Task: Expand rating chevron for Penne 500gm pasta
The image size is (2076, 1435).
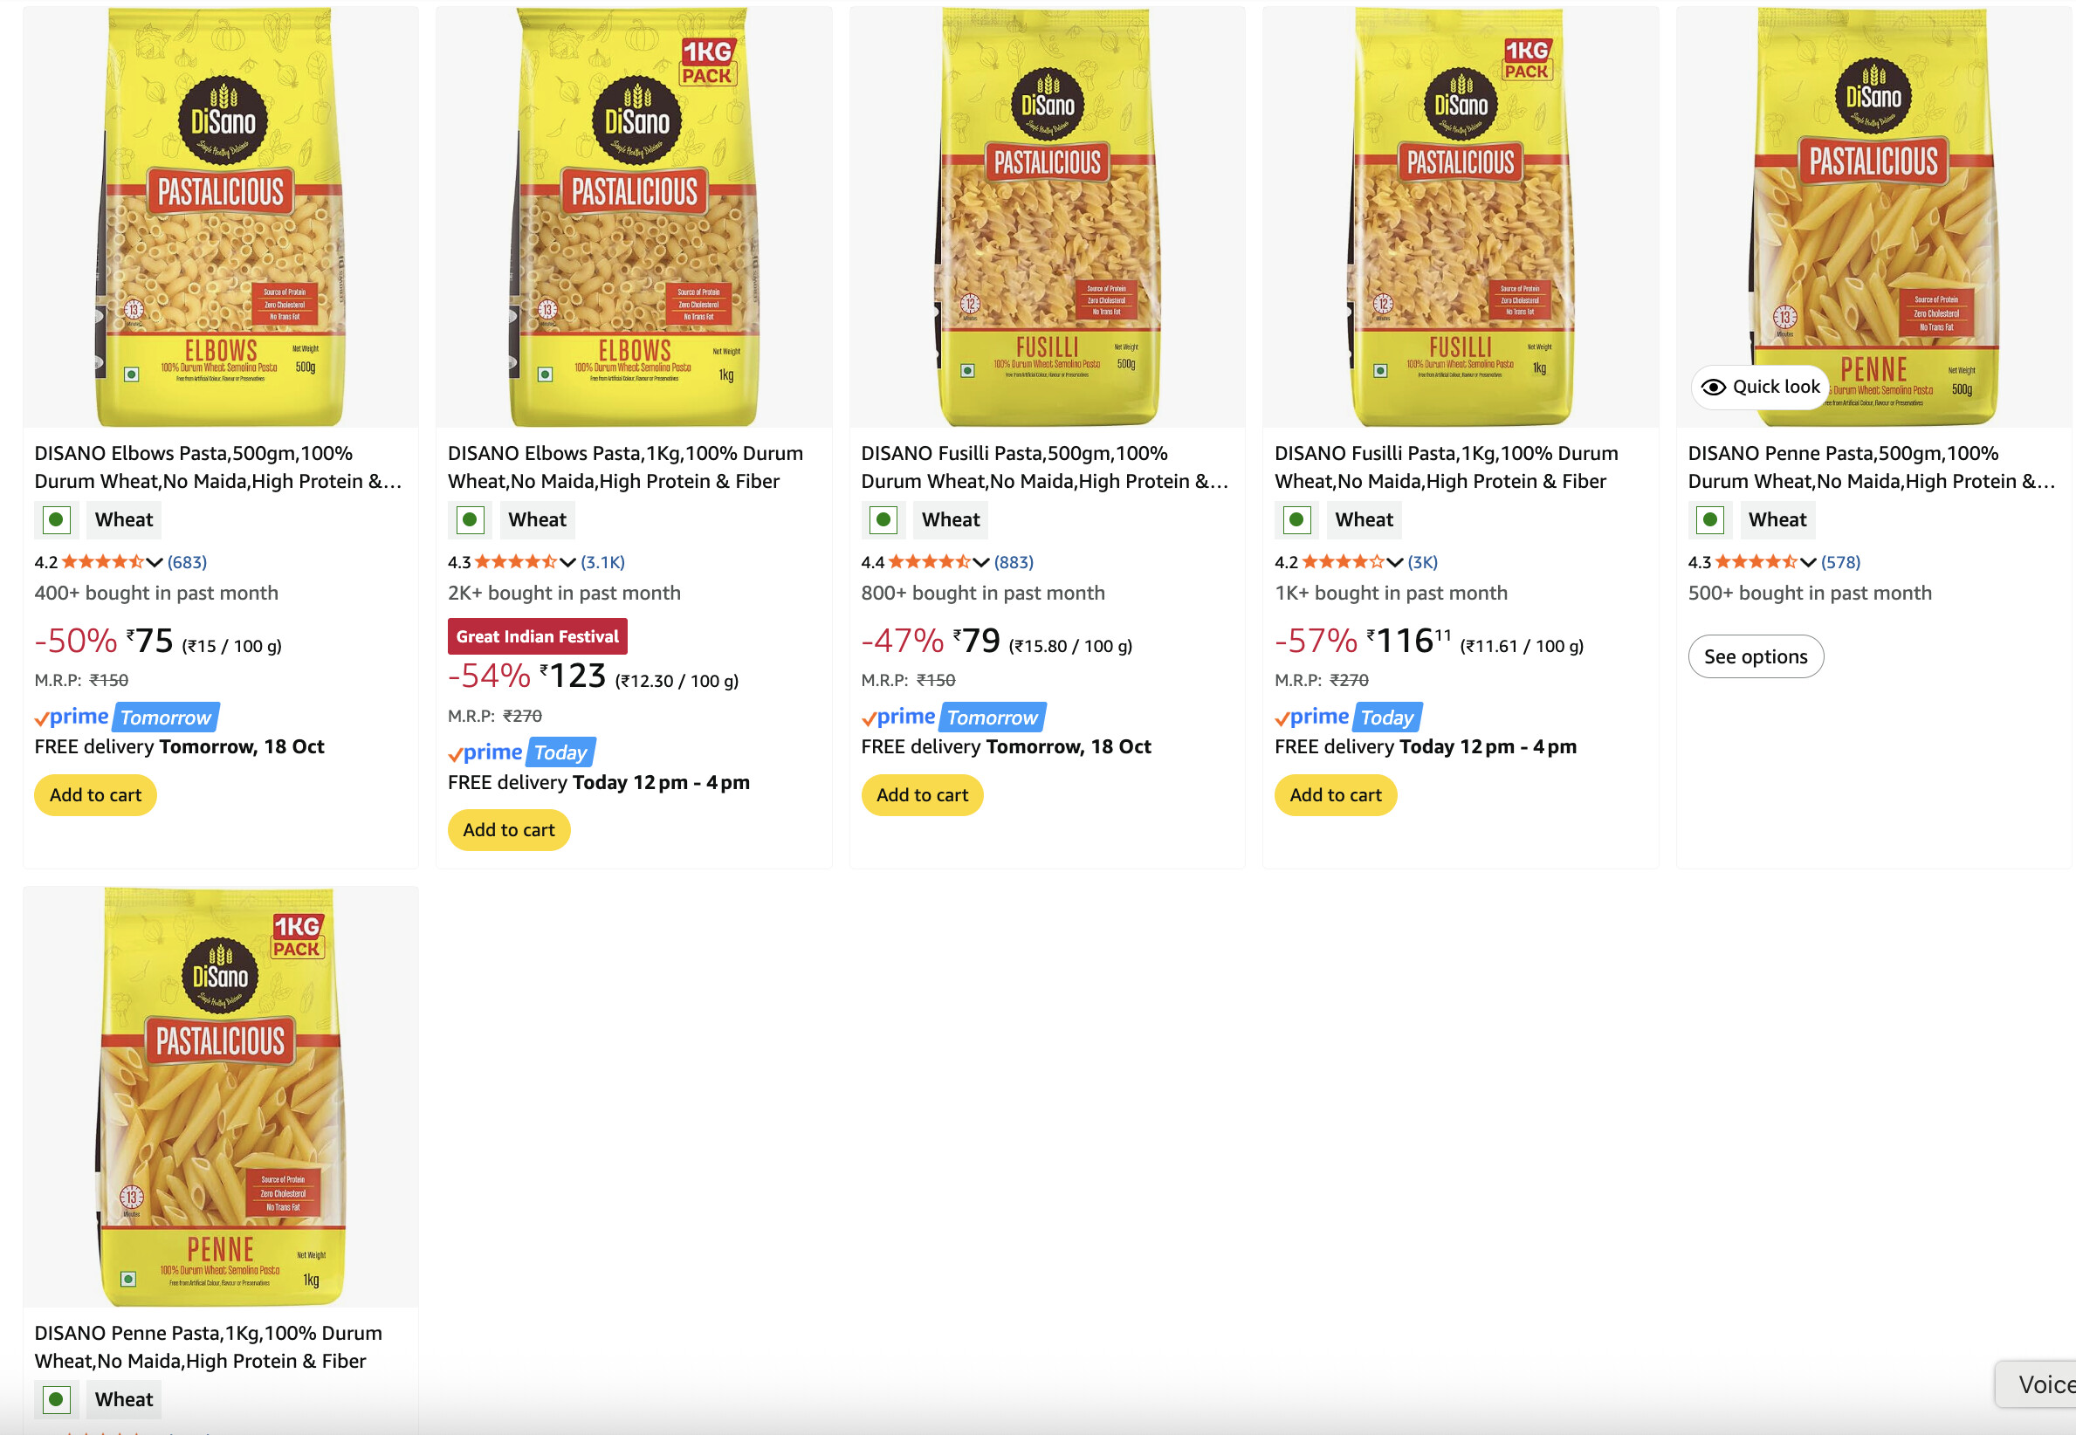Action: tap(1808, 563)
